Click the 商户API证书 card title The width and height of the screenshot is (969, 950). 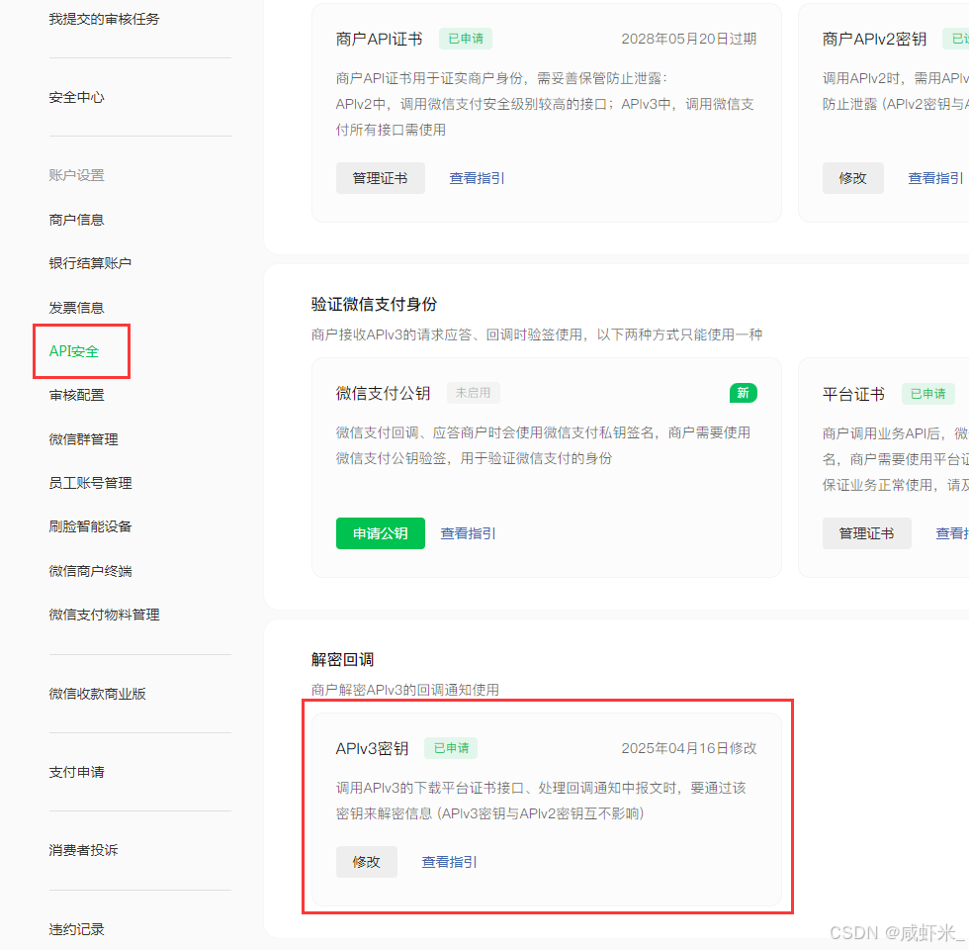pyautogui.click(x=379, y=39)
